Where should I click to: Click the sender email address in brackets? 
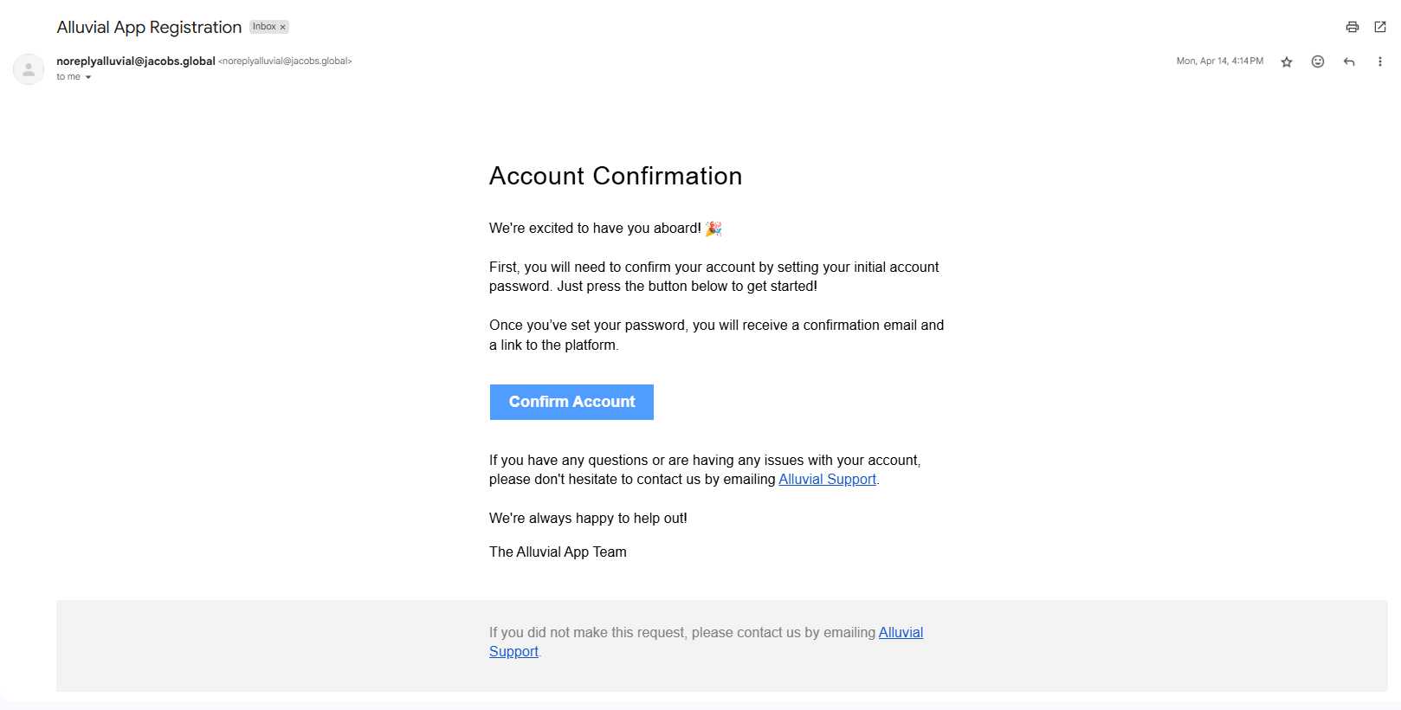click(x=285, y=61)
